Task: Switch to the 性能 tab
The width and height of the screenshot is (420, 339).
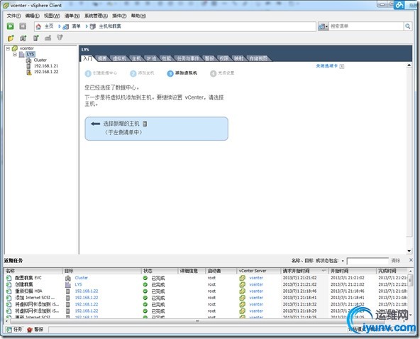Action: [x=166, y=58]
